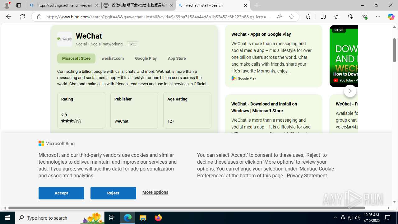Play the How to Download video thumbnail
Image resolution: width=398 pixels, height=224 pixels.
(344, 56)
